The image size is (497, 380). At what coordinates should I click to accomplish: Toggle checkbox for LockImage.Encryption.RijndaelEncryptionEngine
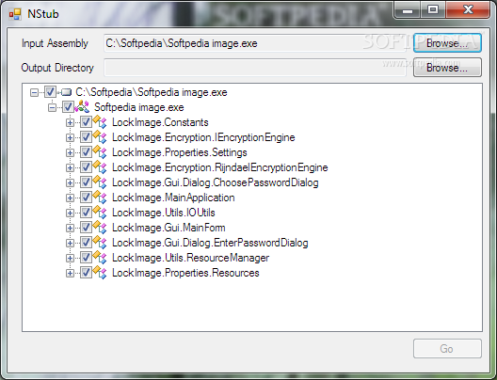[x=86, y=167]
